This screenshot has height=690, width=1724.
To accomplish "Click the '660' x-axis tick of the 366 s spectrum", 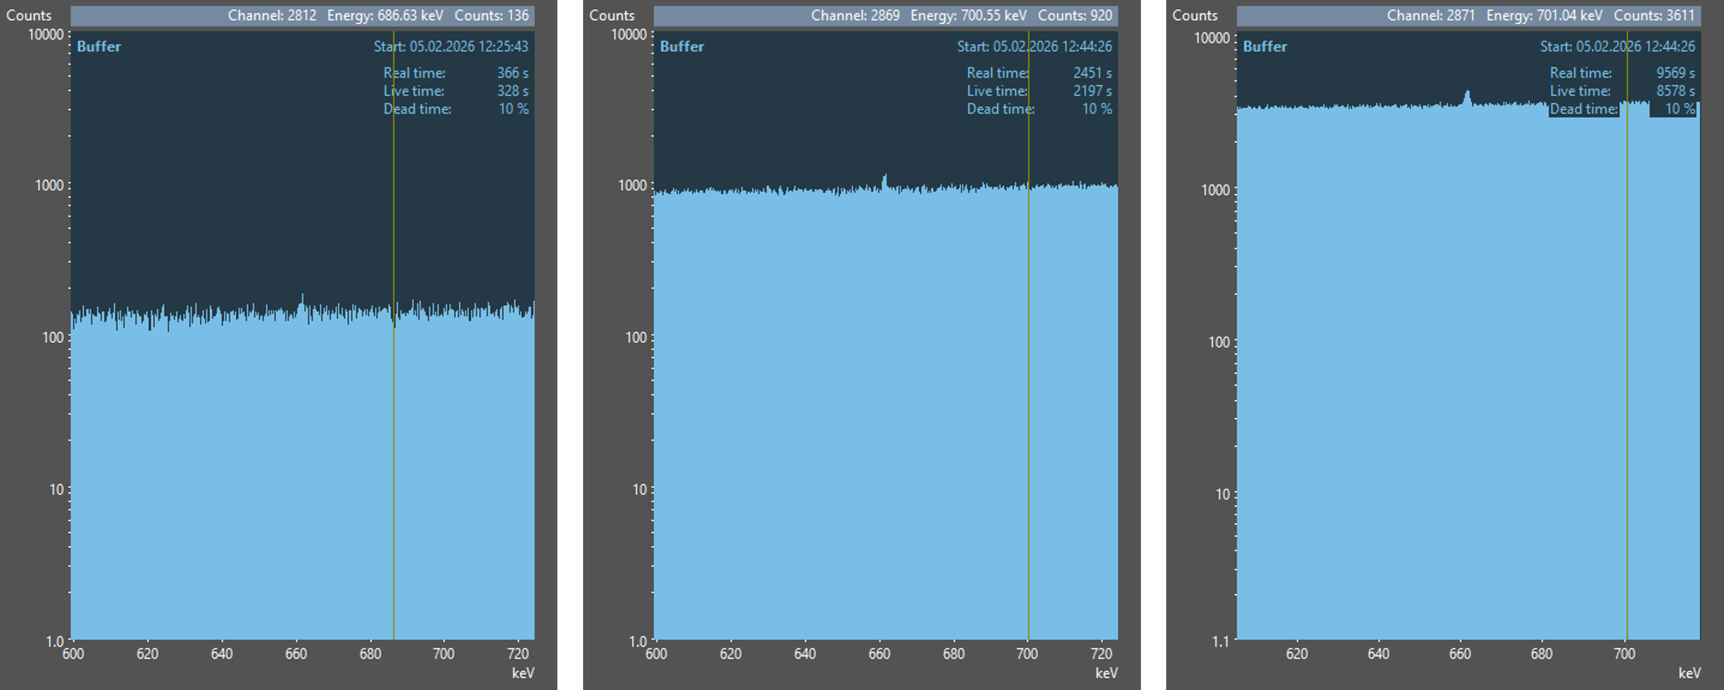I will (296, 654).
